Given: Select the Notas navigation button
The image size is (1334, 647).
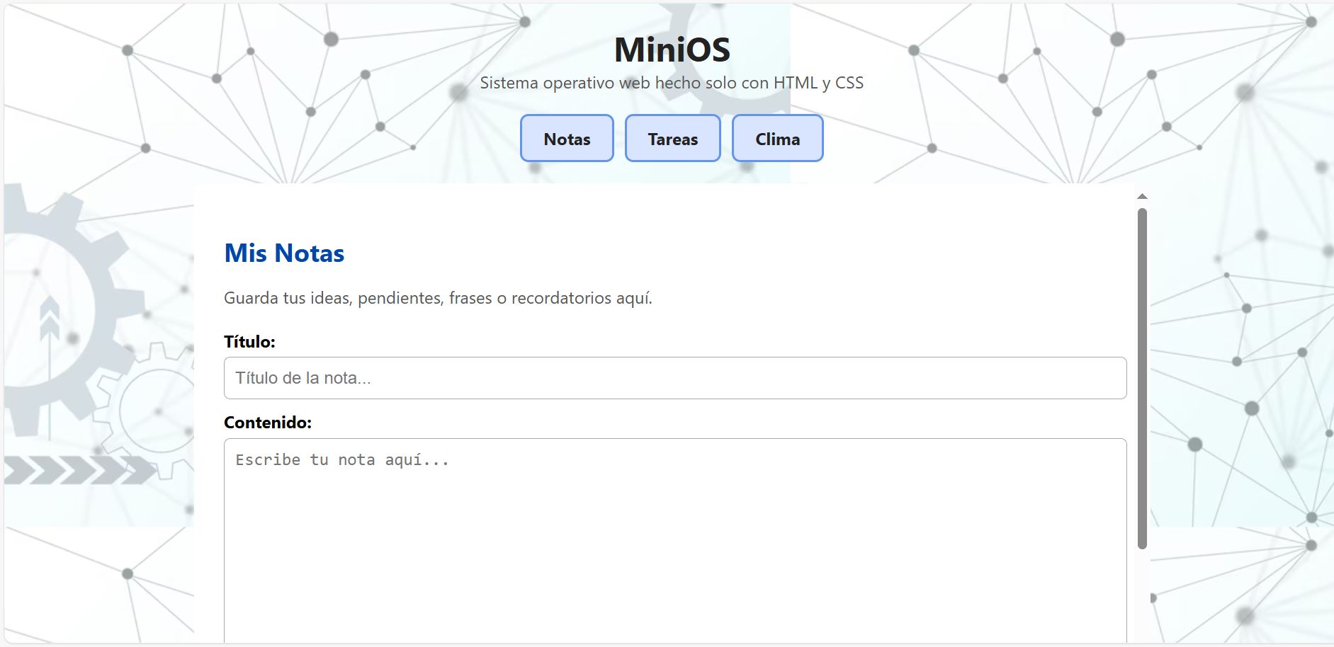Looking at the screenshot, I should [567, 138].
